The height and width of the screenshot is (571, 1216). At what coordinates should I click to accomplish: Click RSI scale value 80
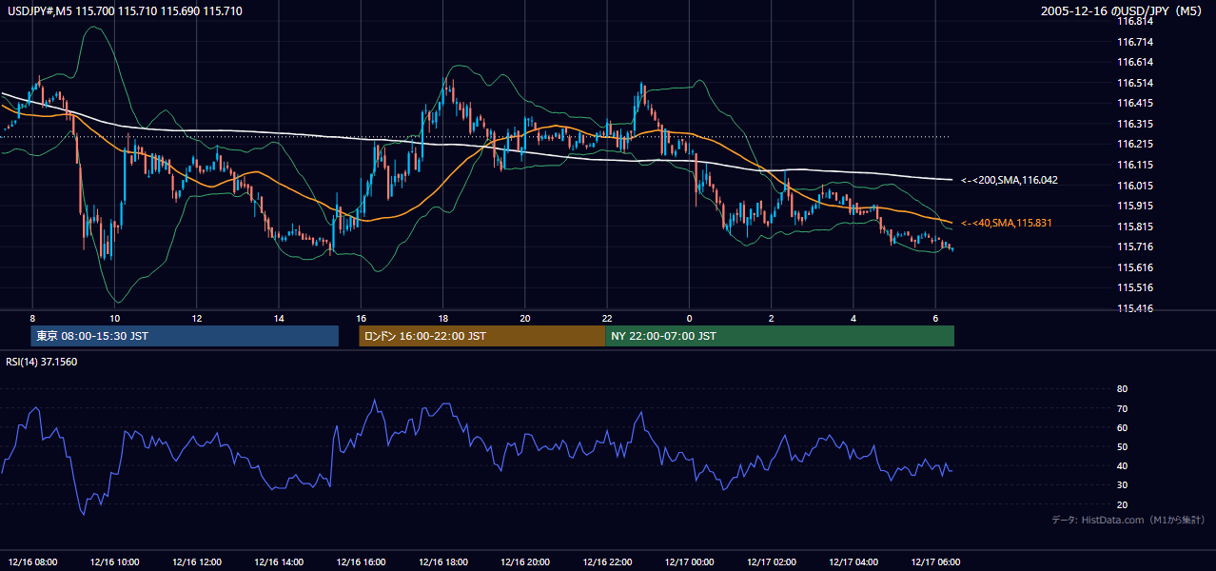click(x=1122, y=389)
